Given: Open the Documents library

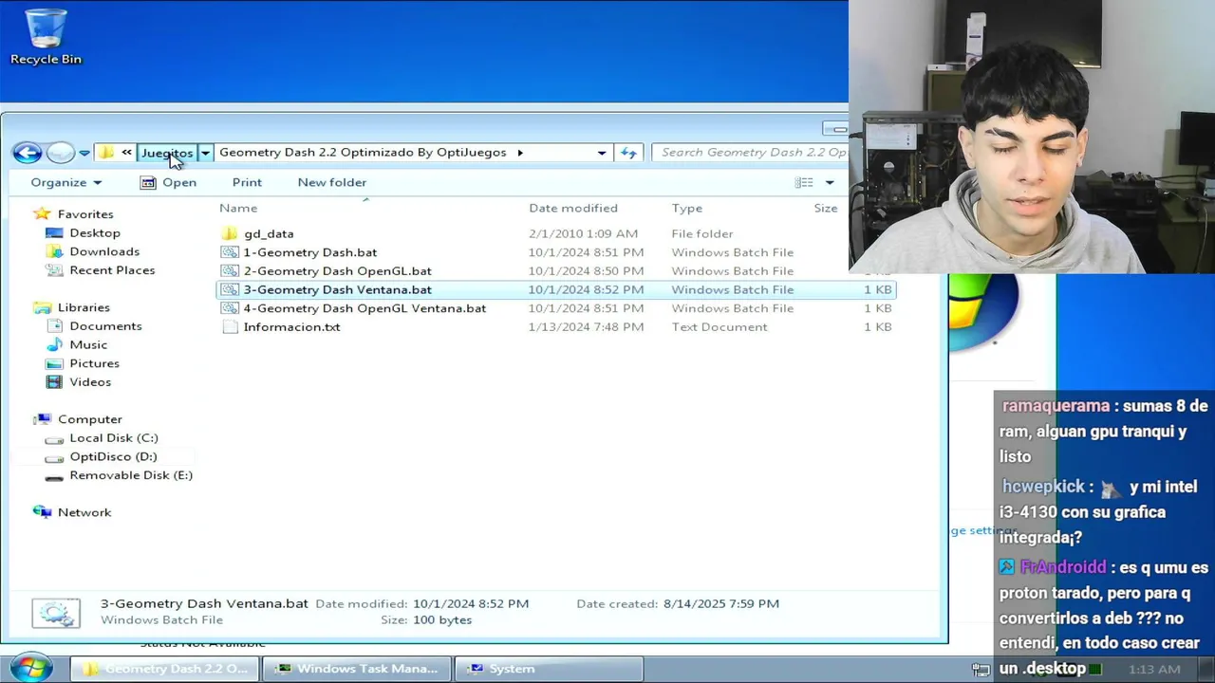Looking at the screenshot, I should pos(105,326).
